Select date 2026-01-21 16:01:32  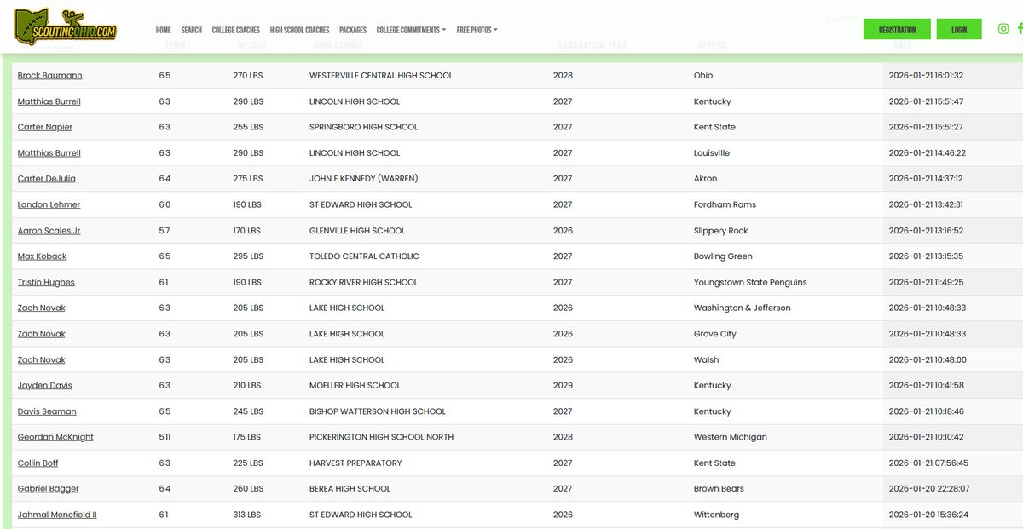pyautogui.click(x=926, y=76)
